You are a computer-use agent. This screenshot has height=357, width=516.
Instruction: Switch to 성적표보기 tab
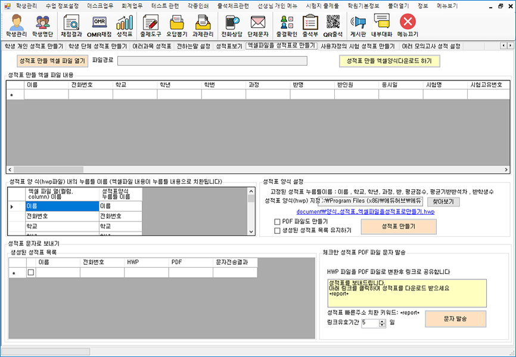(229, 46)
